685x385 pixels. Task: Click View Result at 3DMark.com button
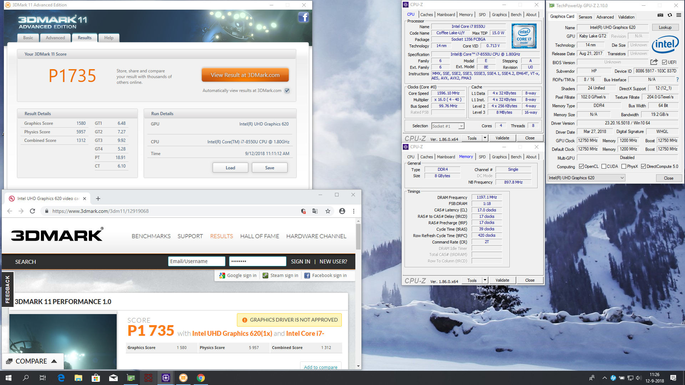point(245,75)
